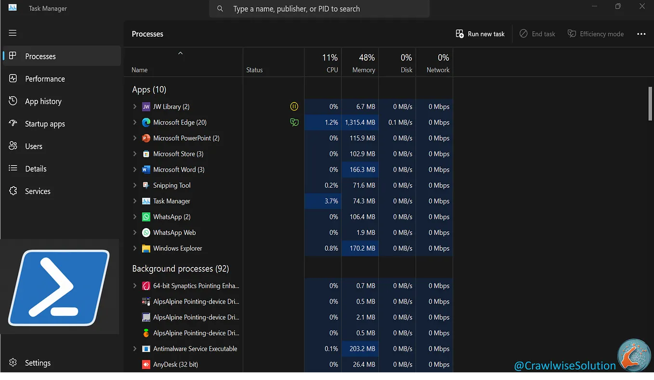Viewport: 654px width, 380px height.
Task: Select the 0.1 MB/s disk cell
Action: pyautogui.click(x=397, y=122)
